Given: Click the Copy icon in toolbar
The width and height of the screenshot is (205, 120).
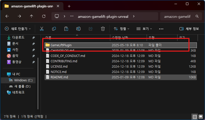Looking at the screenshot, I should click(54, 29).
